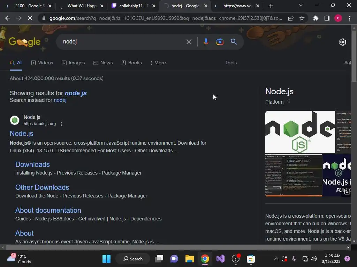Open a new browser tab
The width and height of the screenshot is (357, 267).
pos(271,6)
